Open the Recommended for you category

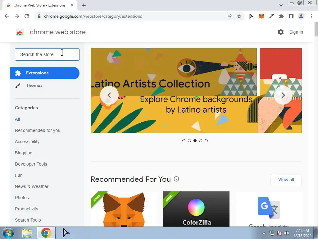pyautogui.click(x=38, y=130)
